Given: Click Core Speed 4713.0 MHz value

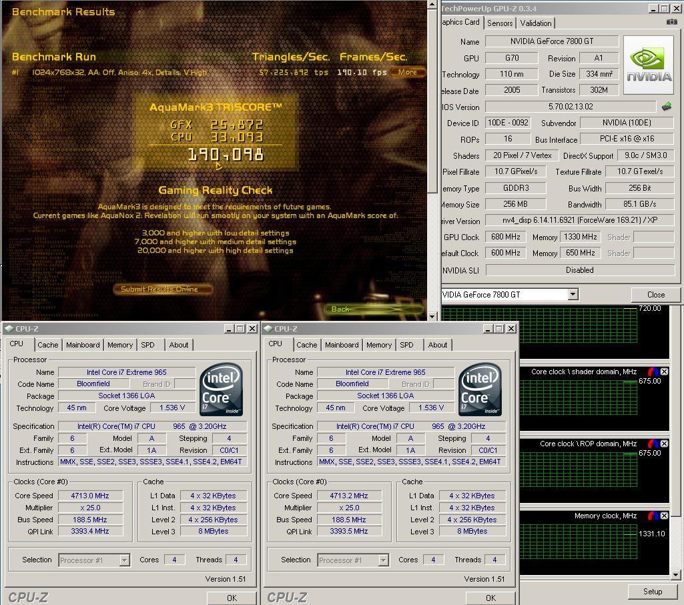Looking at the screenshot, I should [x=90, y=496].
